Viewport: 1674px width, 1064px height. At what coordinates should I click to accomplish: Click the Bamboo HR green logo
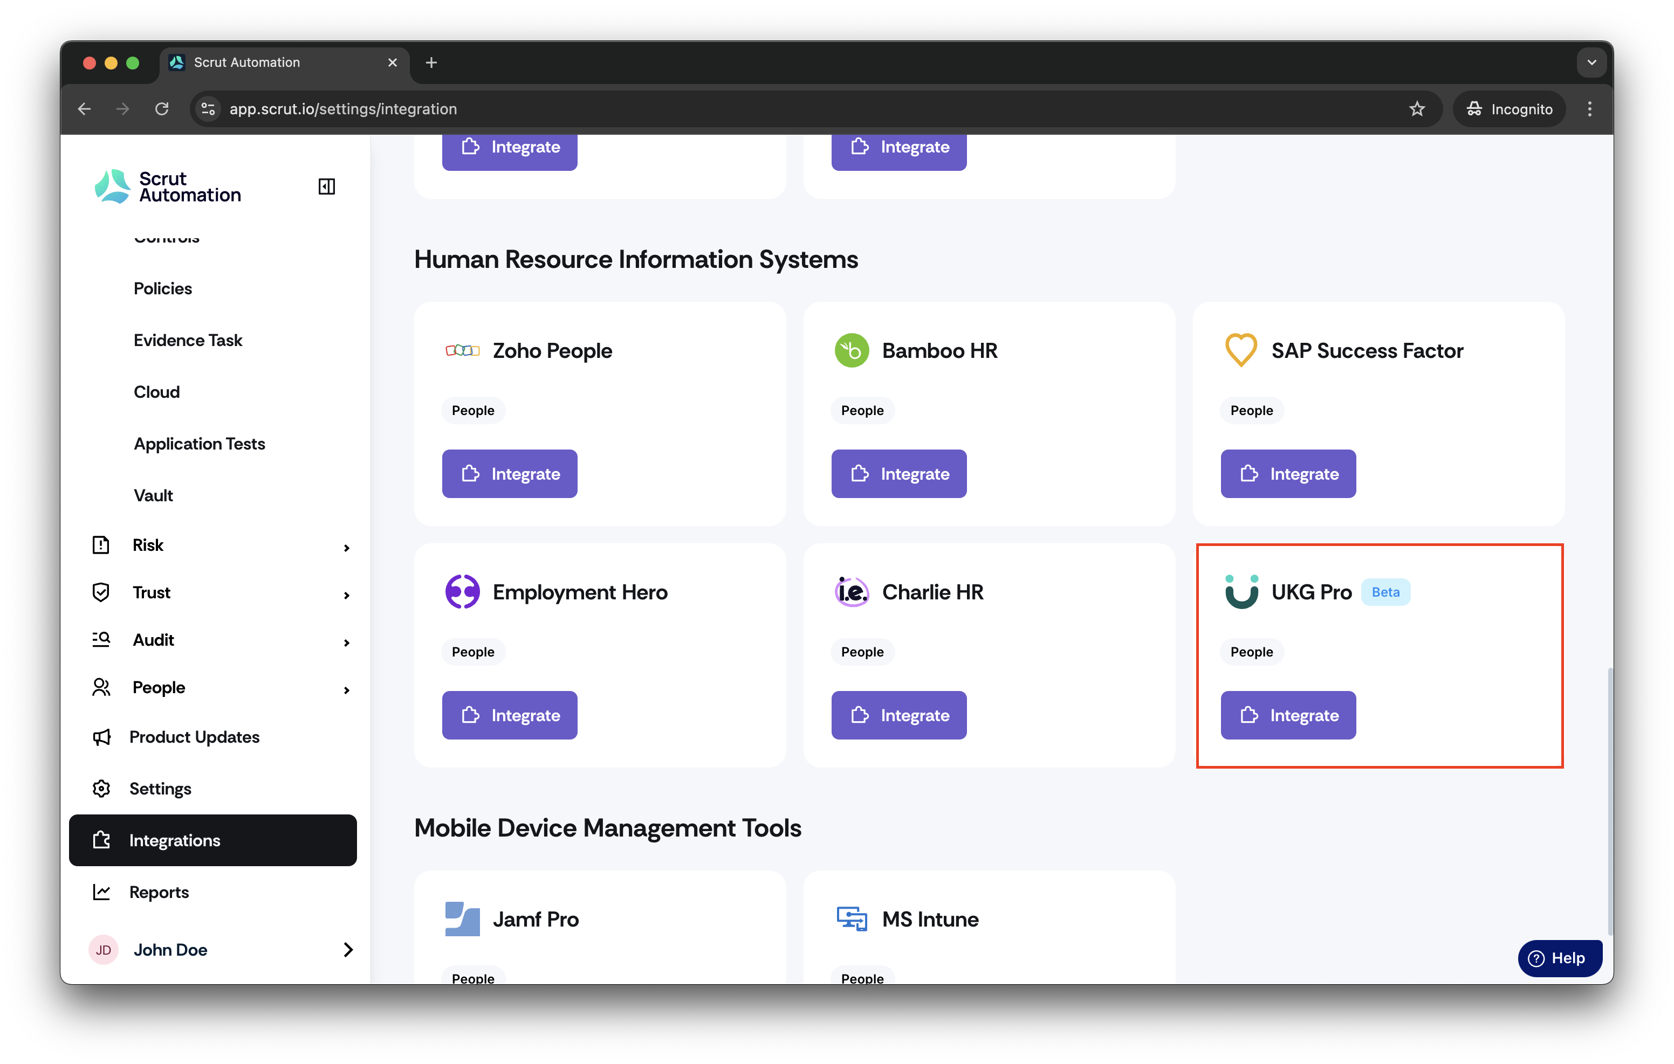[x=852, y=350]
